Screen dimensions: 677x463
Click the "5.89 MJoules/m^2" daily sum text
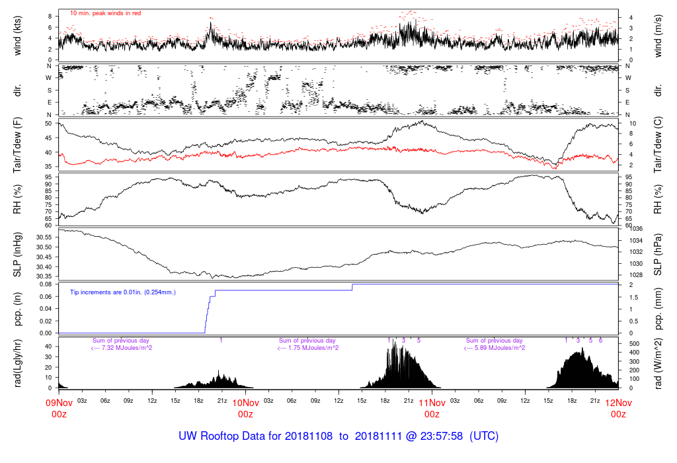tap(500, 348)
